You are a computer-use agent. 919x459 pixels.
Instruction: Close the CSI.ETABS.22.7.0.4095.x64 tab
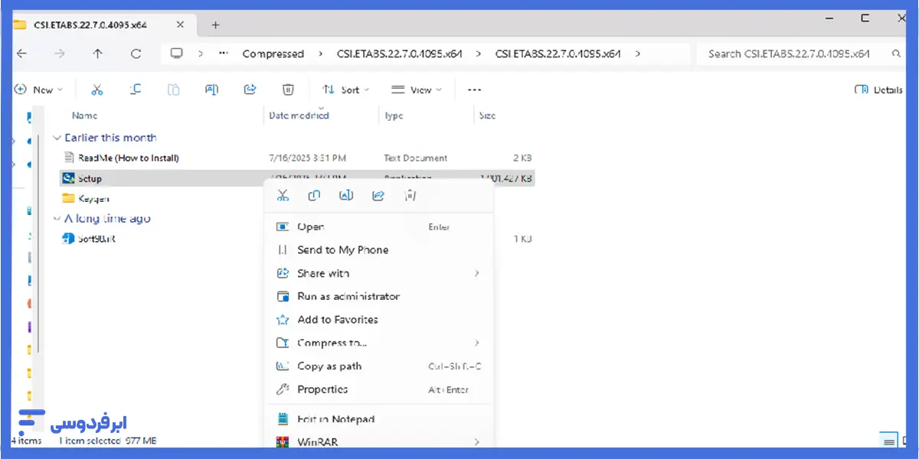coord(180,24)
